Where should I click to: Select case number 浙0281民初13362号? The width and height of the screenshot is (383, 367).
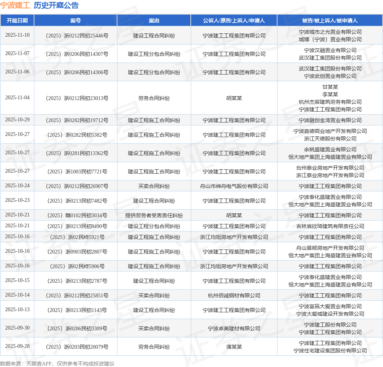(x=77, y=153)
